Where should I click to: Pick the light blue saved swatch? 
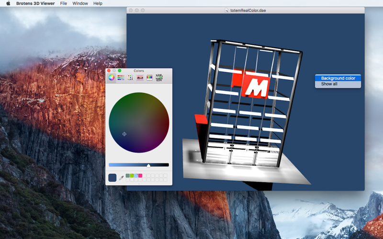136,175
